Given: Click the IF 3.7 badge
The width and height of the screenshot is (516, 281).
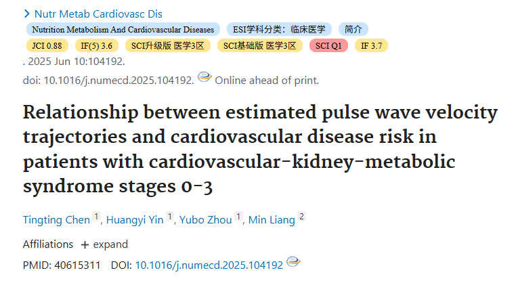Looking at the screenshot, I should [x=371, y=45].
